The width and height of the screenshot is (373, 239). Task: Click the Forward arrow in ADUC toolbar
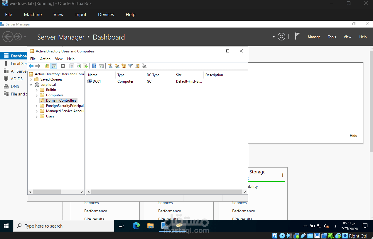click(38, 66)
